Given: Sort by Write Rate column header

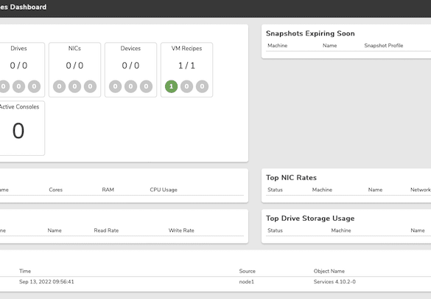Looking at the screenshot, I should [181, 230].
